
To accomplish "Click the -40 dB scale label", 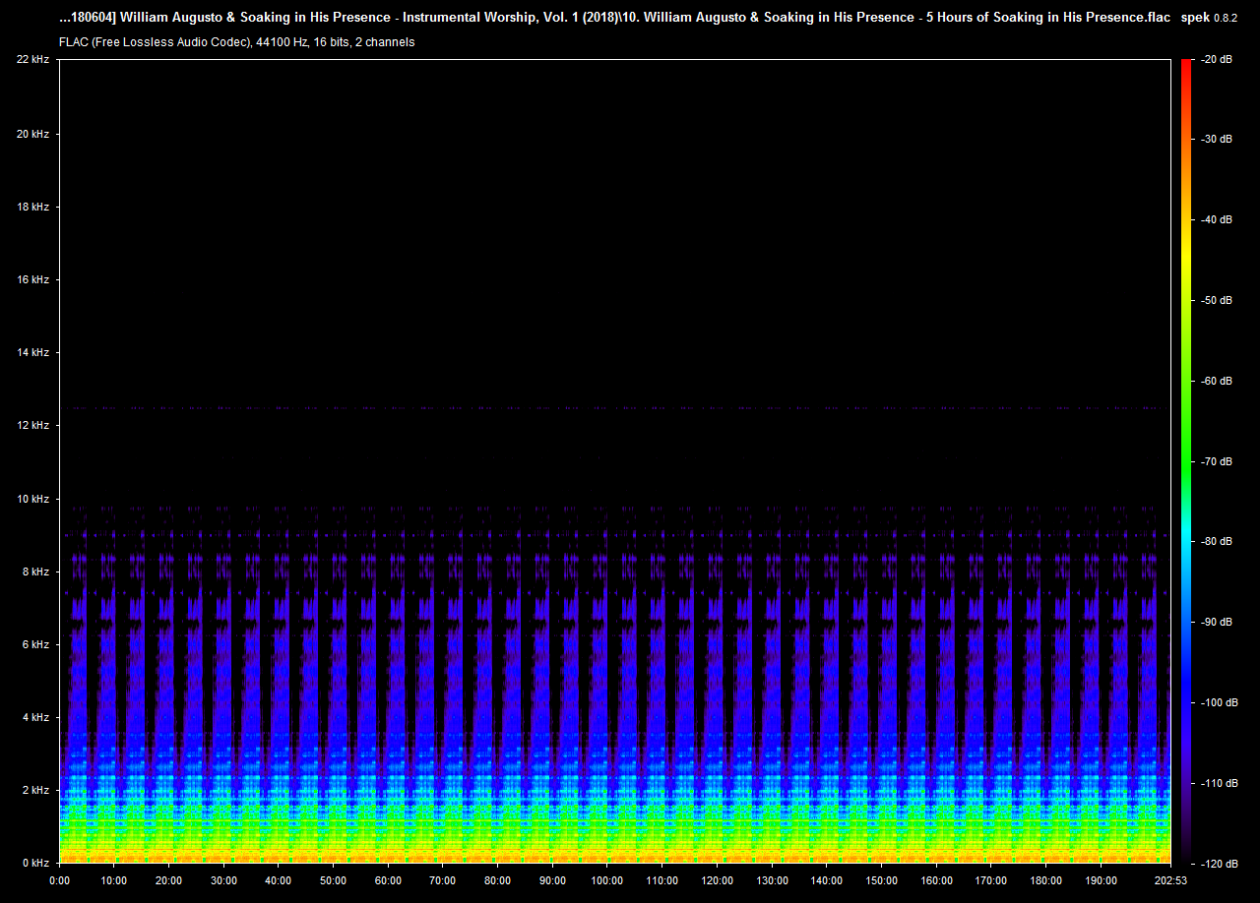I will (x=1217, y=220).
